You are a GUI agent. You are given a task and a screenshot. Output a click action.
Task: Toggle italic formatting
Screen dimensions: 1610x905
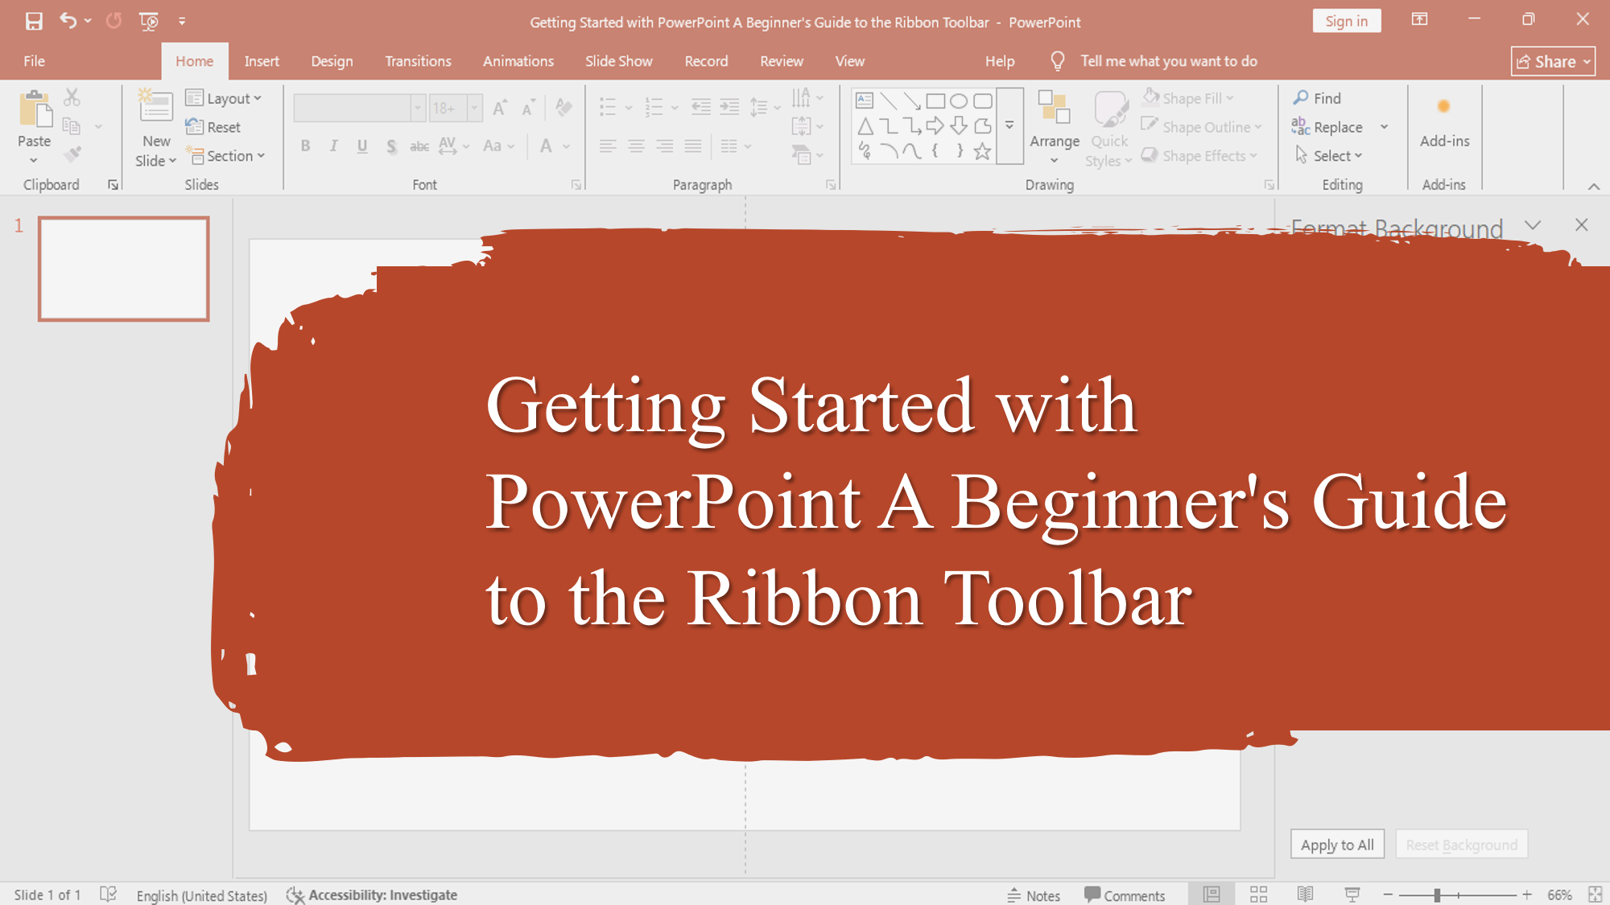click(333, 146)
